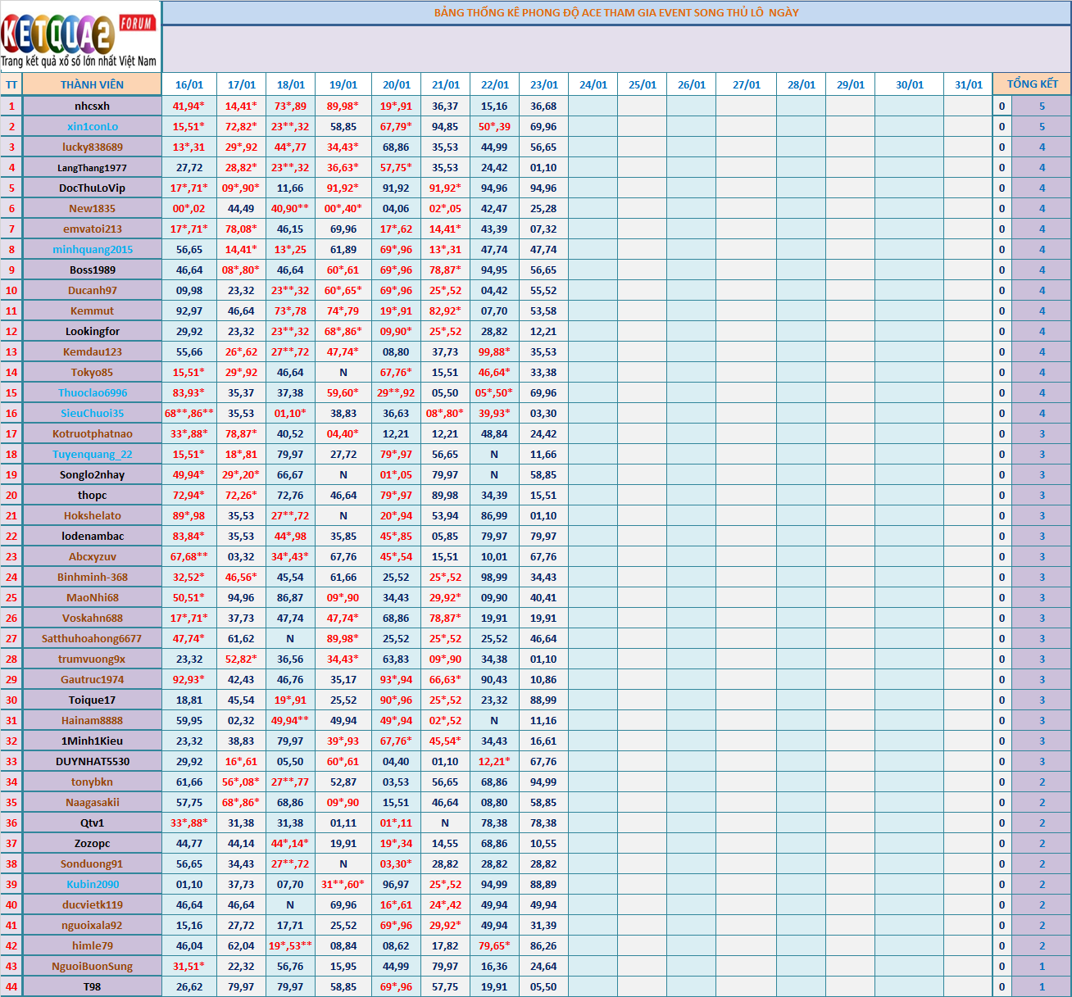The image size is (1072, 997).
Task: Select member name lodenambac
Action: [x=92, y=536]
